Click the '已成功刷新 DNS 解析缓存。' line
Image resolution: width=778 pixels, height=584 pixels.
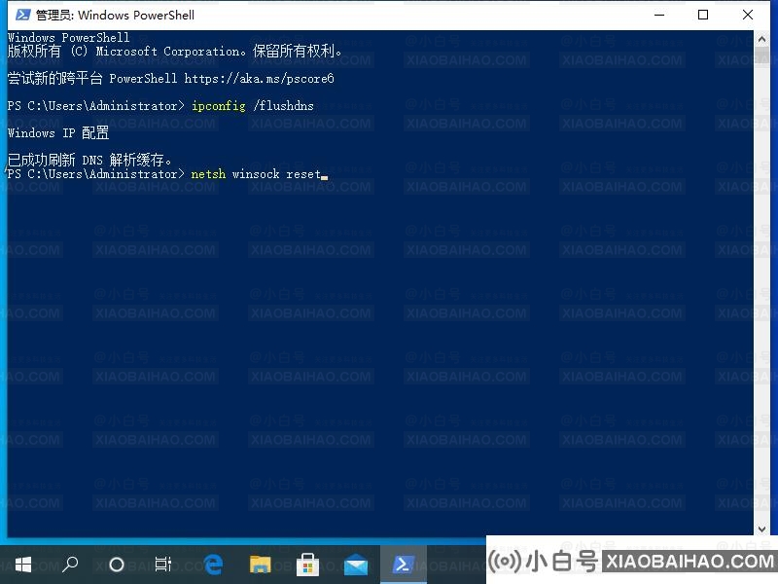tap(89, 160)
